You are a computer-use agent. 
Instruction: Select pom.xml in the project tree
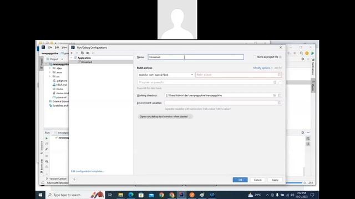59,97
